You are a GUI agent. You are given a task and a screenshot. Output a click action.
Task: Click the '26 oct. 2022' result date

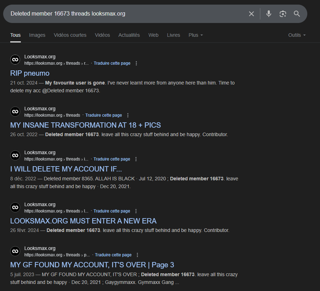[24, 134]
